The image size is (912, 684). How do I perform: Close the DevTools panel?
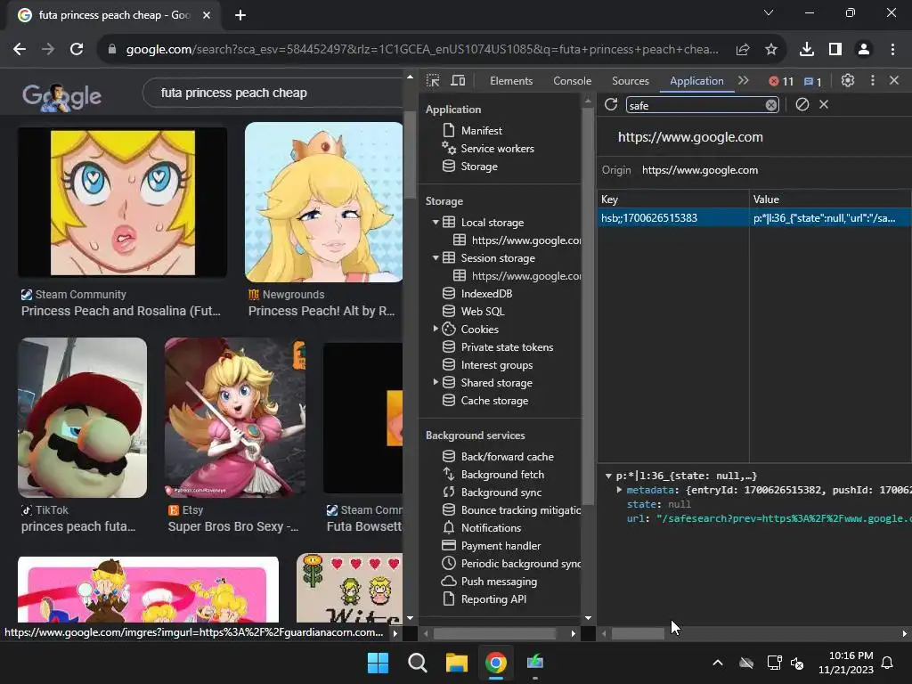(894, 81)
